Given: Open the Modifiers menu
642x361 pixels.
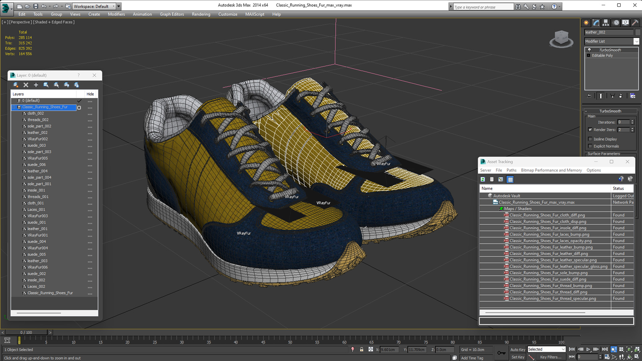Looking at the screenshot, I should pyautogui.click(x=116, y=14).
